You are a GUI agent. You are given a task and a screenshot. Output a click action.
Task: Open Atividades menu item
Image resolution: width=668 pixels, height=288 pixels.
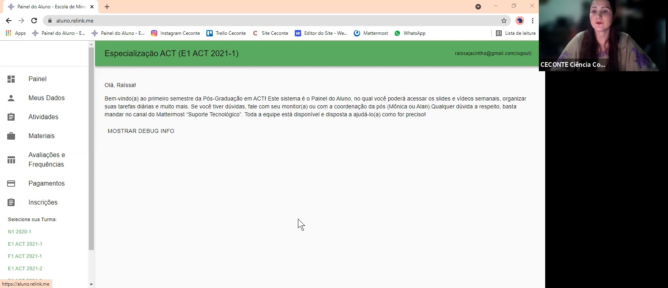tap(44, 117)
